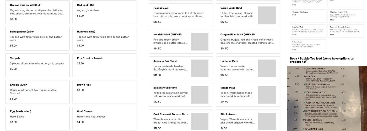The height and width of the screenshot is (131, 367).
Task: Choose the Daifuku Mochi dessert card
Action: coord(308,46)
